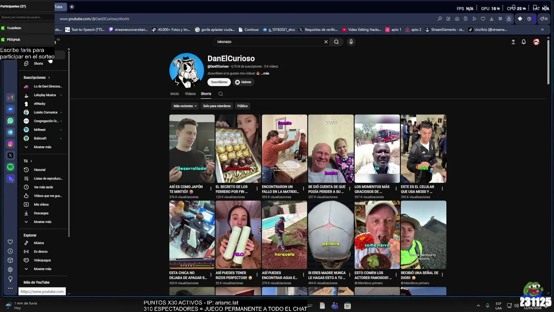Open Telegram in the browser sidebar
Viewport: 554px width, 312px height.
[x=10, y=132]
